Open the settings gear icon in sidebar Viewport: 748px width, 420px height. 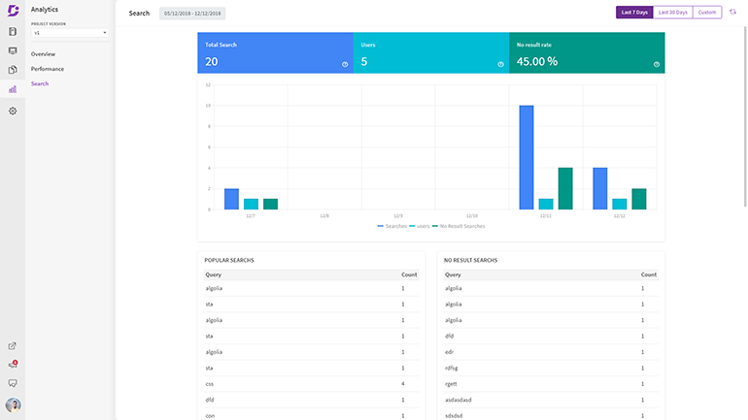pyautogui.click(x=13, y=111)
